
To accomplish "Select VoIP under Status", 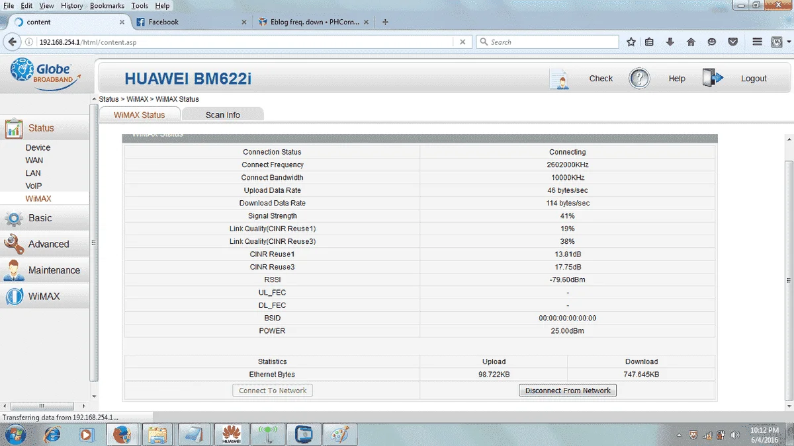I will click(34, 186).
